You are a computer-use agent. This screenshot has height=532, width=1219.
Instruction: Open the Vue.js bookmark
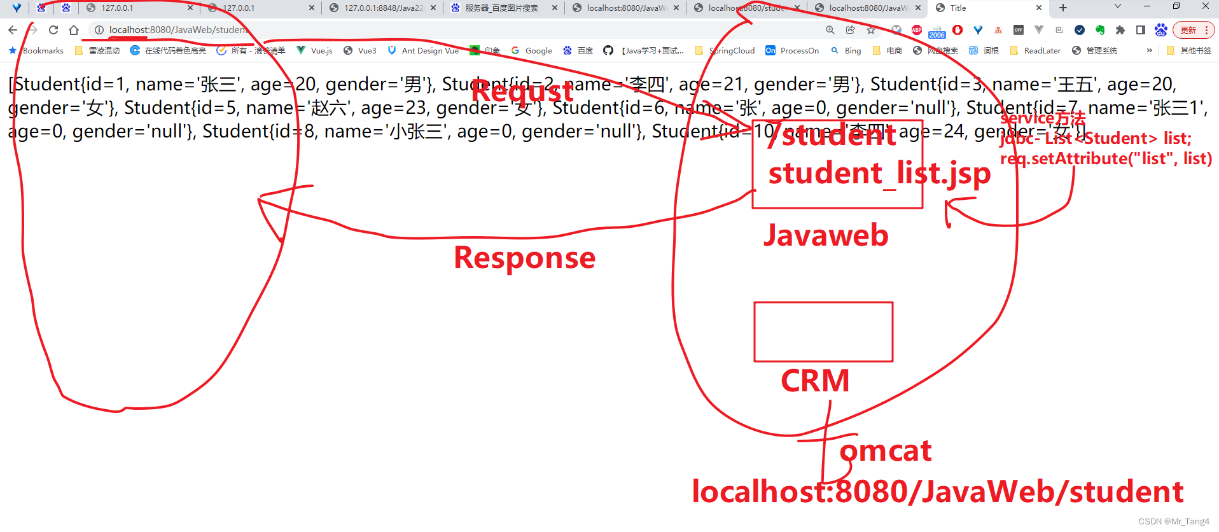click(x=314, y=50)
